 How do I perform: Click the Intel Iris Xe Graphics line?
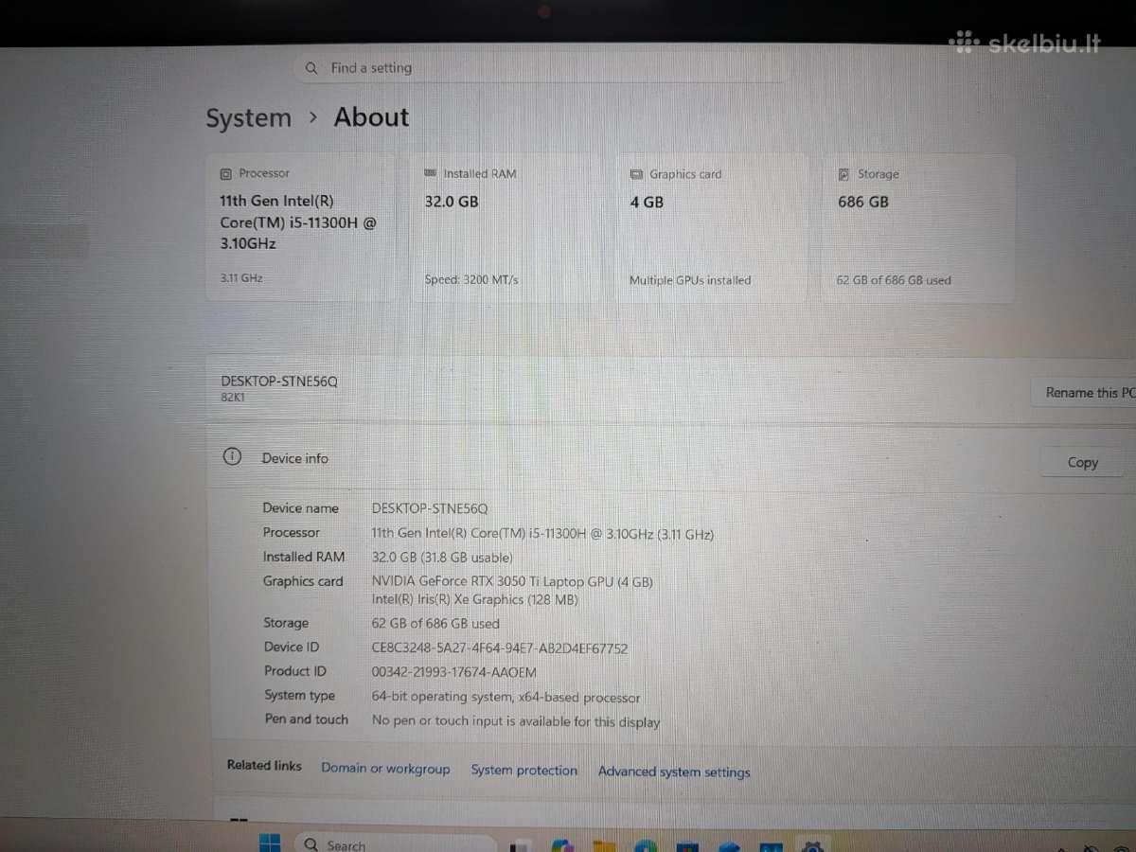pyautogui.click(x=474, y=600)
